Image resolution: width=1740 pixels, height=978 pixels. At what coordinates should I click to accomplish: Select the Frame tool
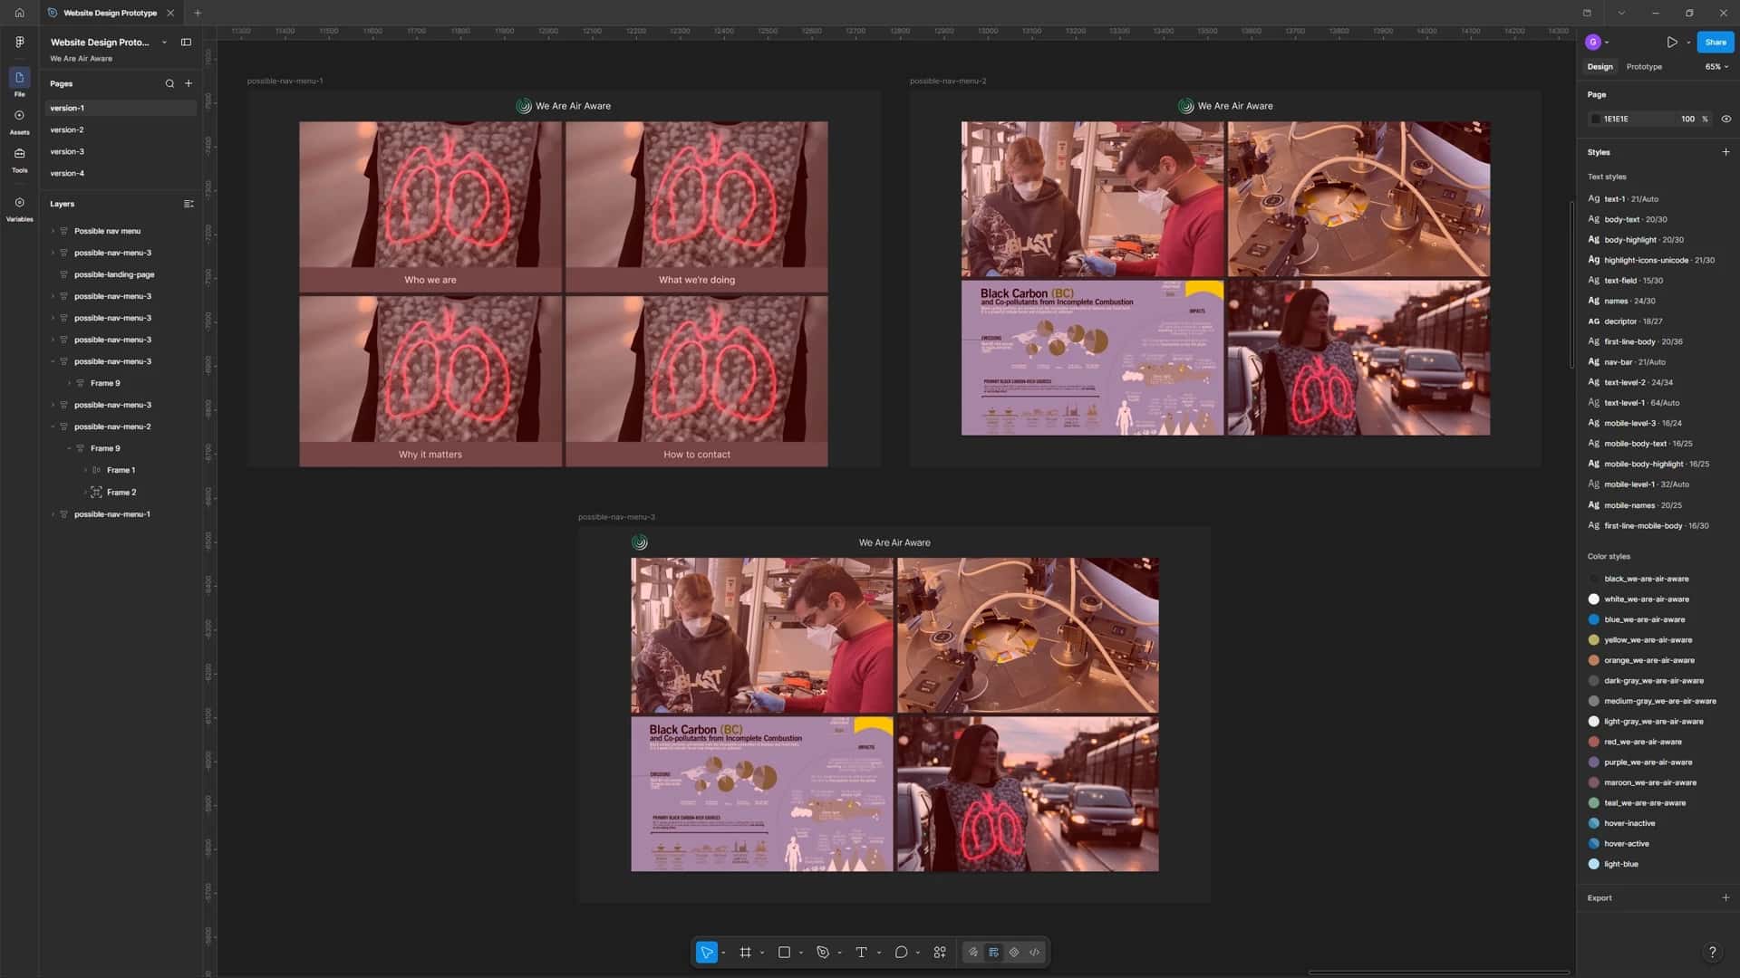[x=745, y=952]
